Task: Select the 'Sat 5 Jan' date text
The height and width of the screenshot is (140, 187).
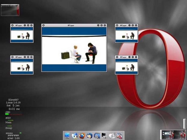Action: 13,105
